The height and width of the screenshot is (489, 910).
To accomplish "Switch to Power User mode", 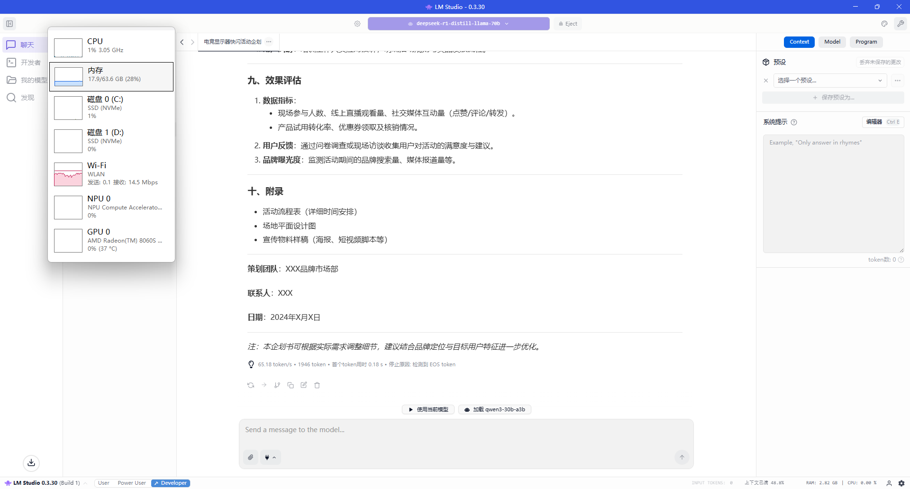I will pyautogui.click(x=132, y=483).
